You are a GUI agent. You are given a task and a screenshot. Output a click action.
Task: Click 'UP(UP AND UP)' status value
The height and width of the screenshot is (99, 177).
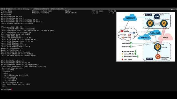pyautogui.click(x=71, y=13)
